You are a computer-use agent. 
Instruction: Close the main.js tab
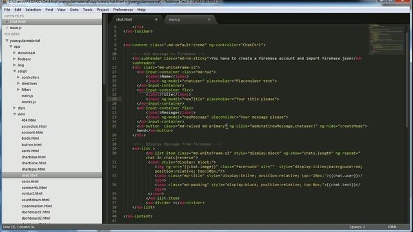pos(209,19)
